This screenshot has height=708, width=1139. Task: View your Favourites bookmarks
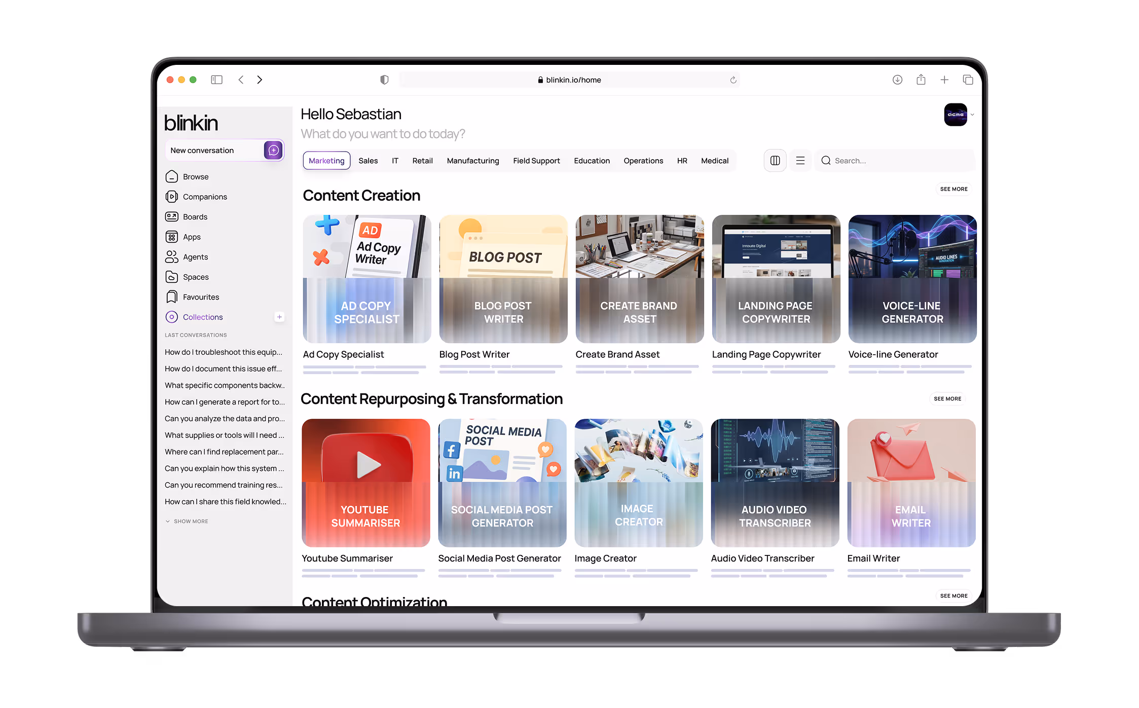pos(201,297)
